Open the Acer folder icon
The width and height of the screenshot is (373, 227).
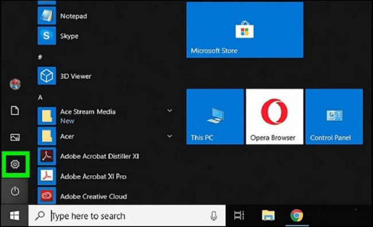click(46, 136)
